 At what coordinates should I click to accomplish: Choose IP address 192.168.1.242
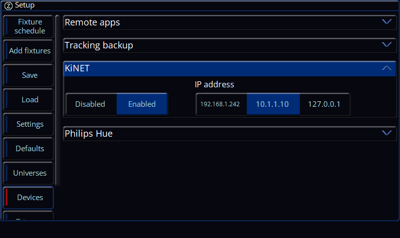coord(221,104)
